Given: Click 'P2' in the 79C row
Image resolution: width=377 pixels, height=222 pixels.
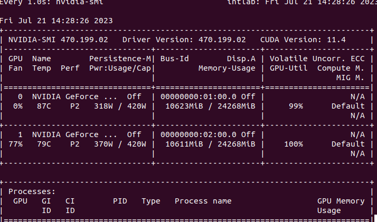Looking at the screenshot, I should pyautogui.click(x=75, y=144).
